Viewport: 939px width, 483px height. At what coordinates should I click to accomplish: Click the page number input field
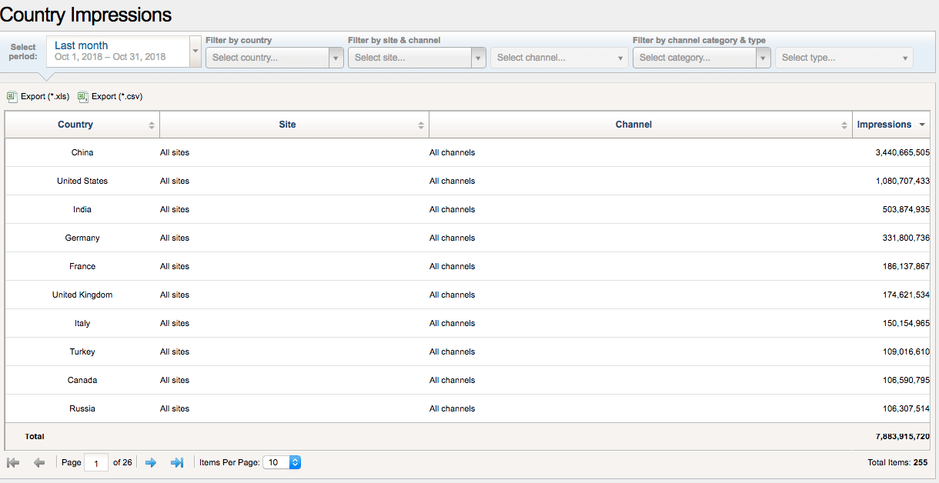coord(96,463)
